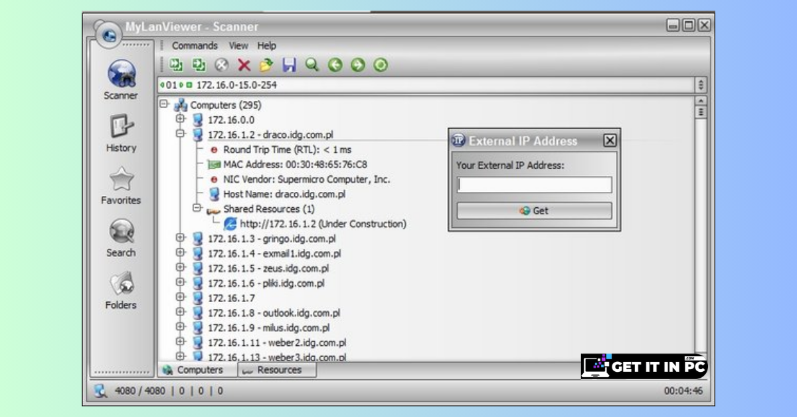This screenshot has width=797, height=417.
Task: Click the 4080 / 4080 status bar counter
Action: click(x=139, y=391)
